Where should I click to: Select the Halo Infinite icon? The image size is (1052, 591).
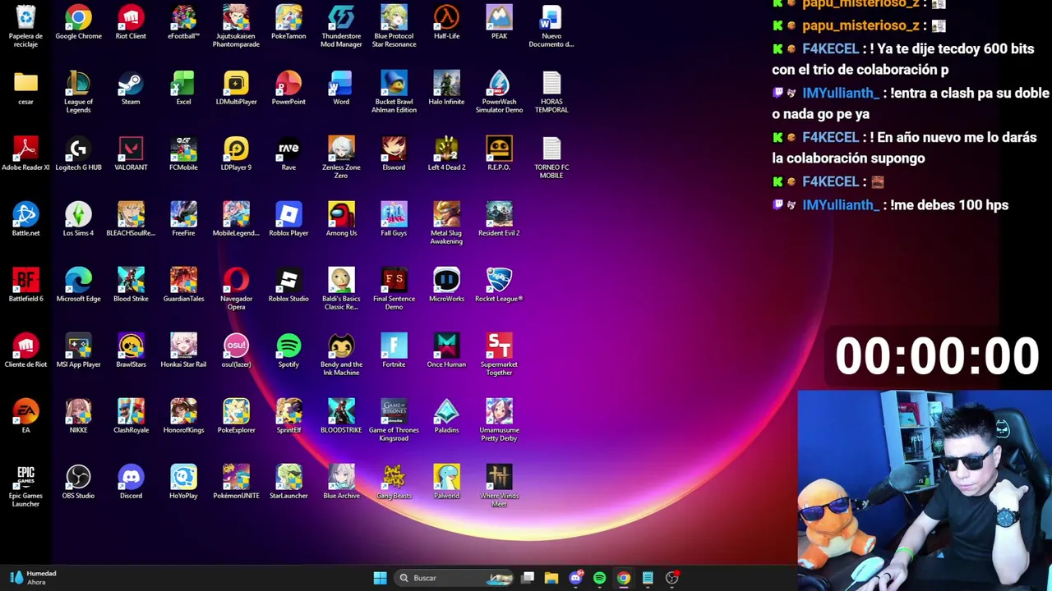coord(446,89)
